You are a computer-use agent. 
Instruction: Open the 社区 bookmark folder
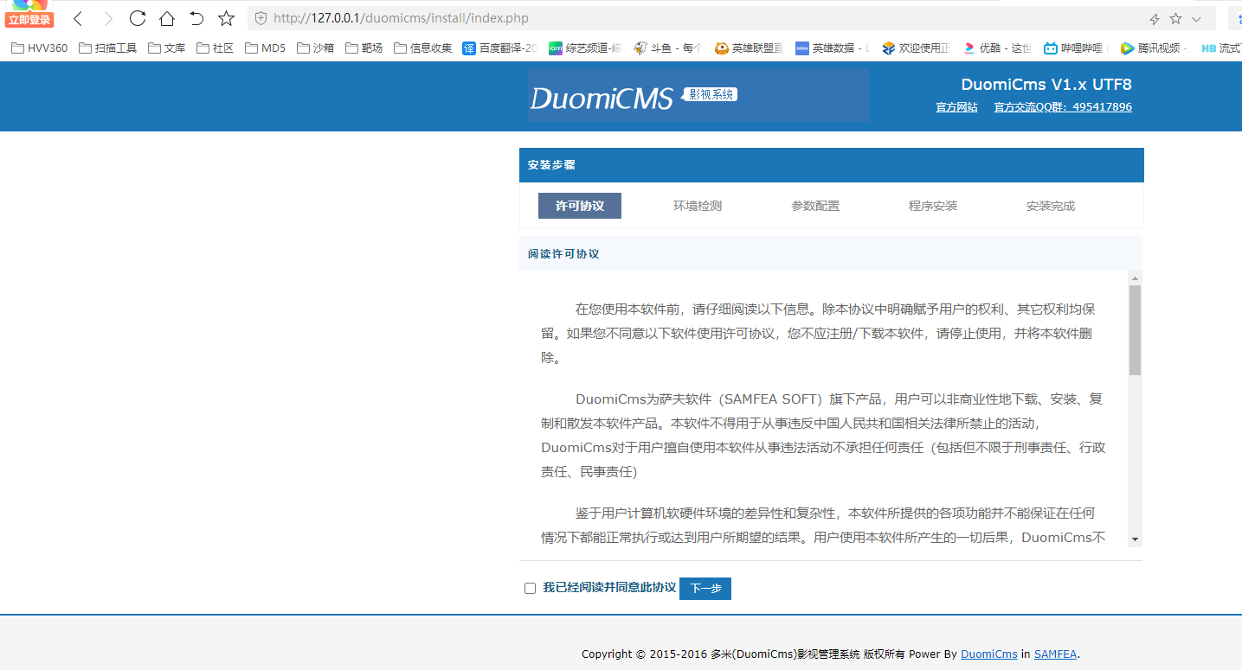(215, 48)
